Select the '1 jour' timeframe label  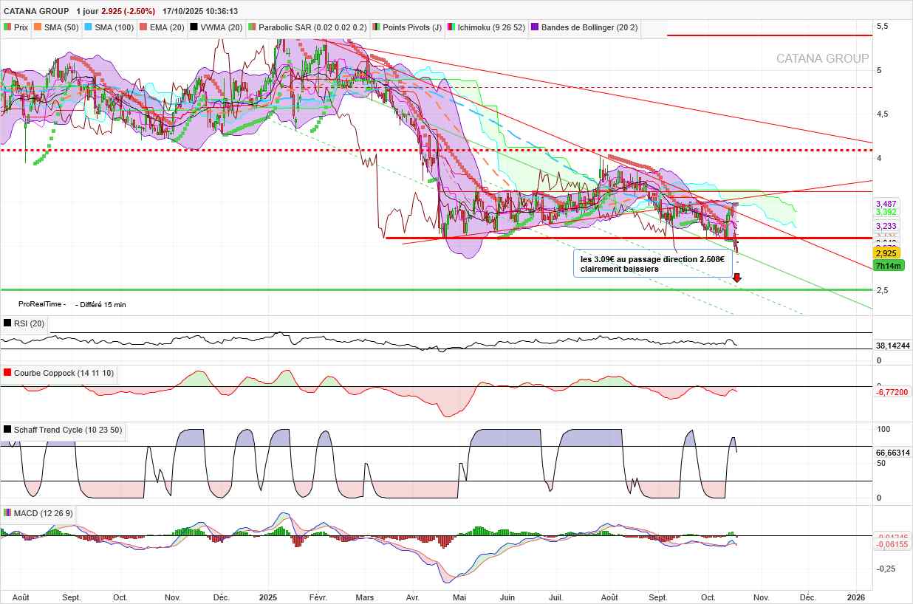click(x=86, y=12)
